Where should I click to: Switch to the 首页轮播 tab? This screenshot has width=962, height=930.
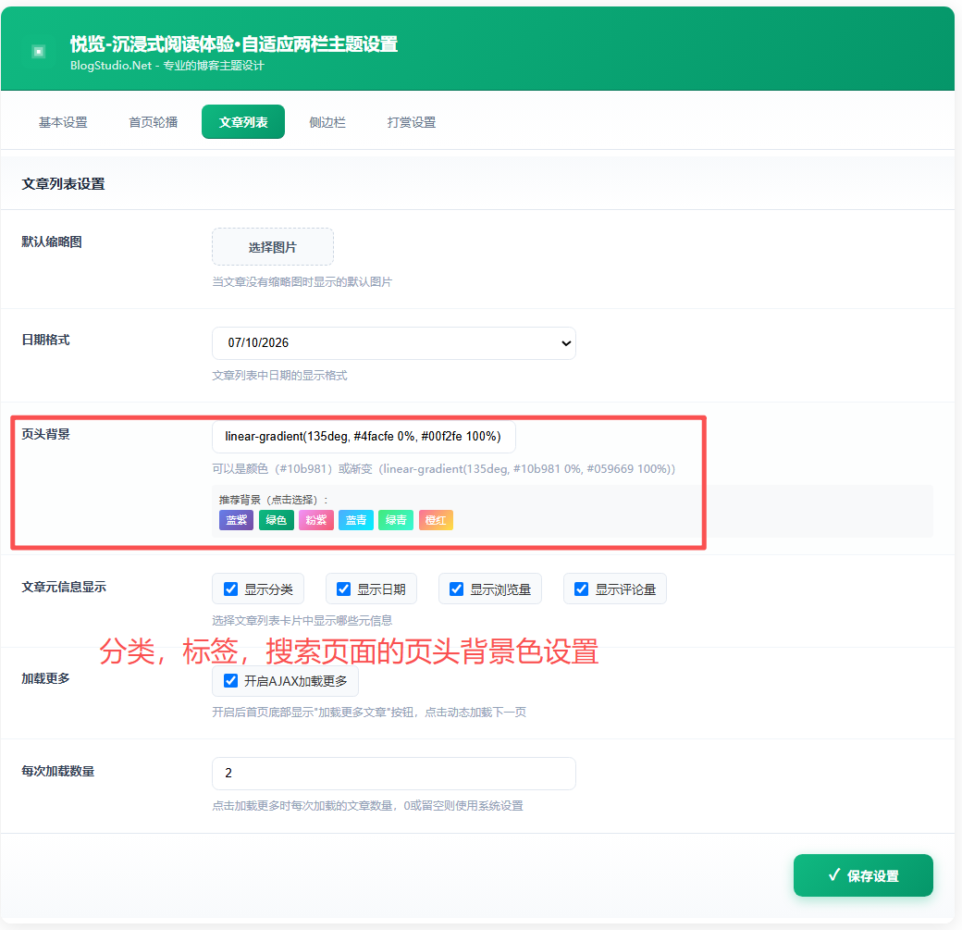(x=153, y=122)
